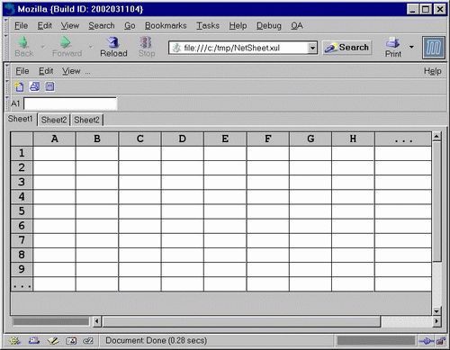Open the browser File menu

click(x=21, y=26)
